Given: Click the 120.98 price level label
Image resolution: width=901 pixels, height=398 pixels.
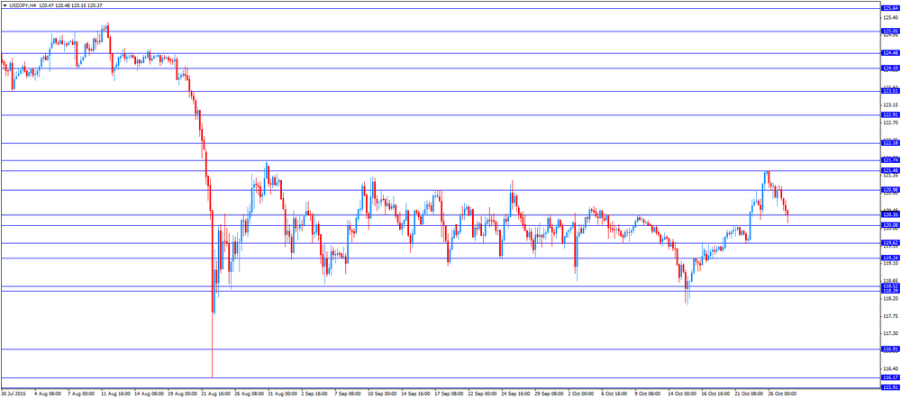Looking at the screenshot, I should click(x=891, y=190).
